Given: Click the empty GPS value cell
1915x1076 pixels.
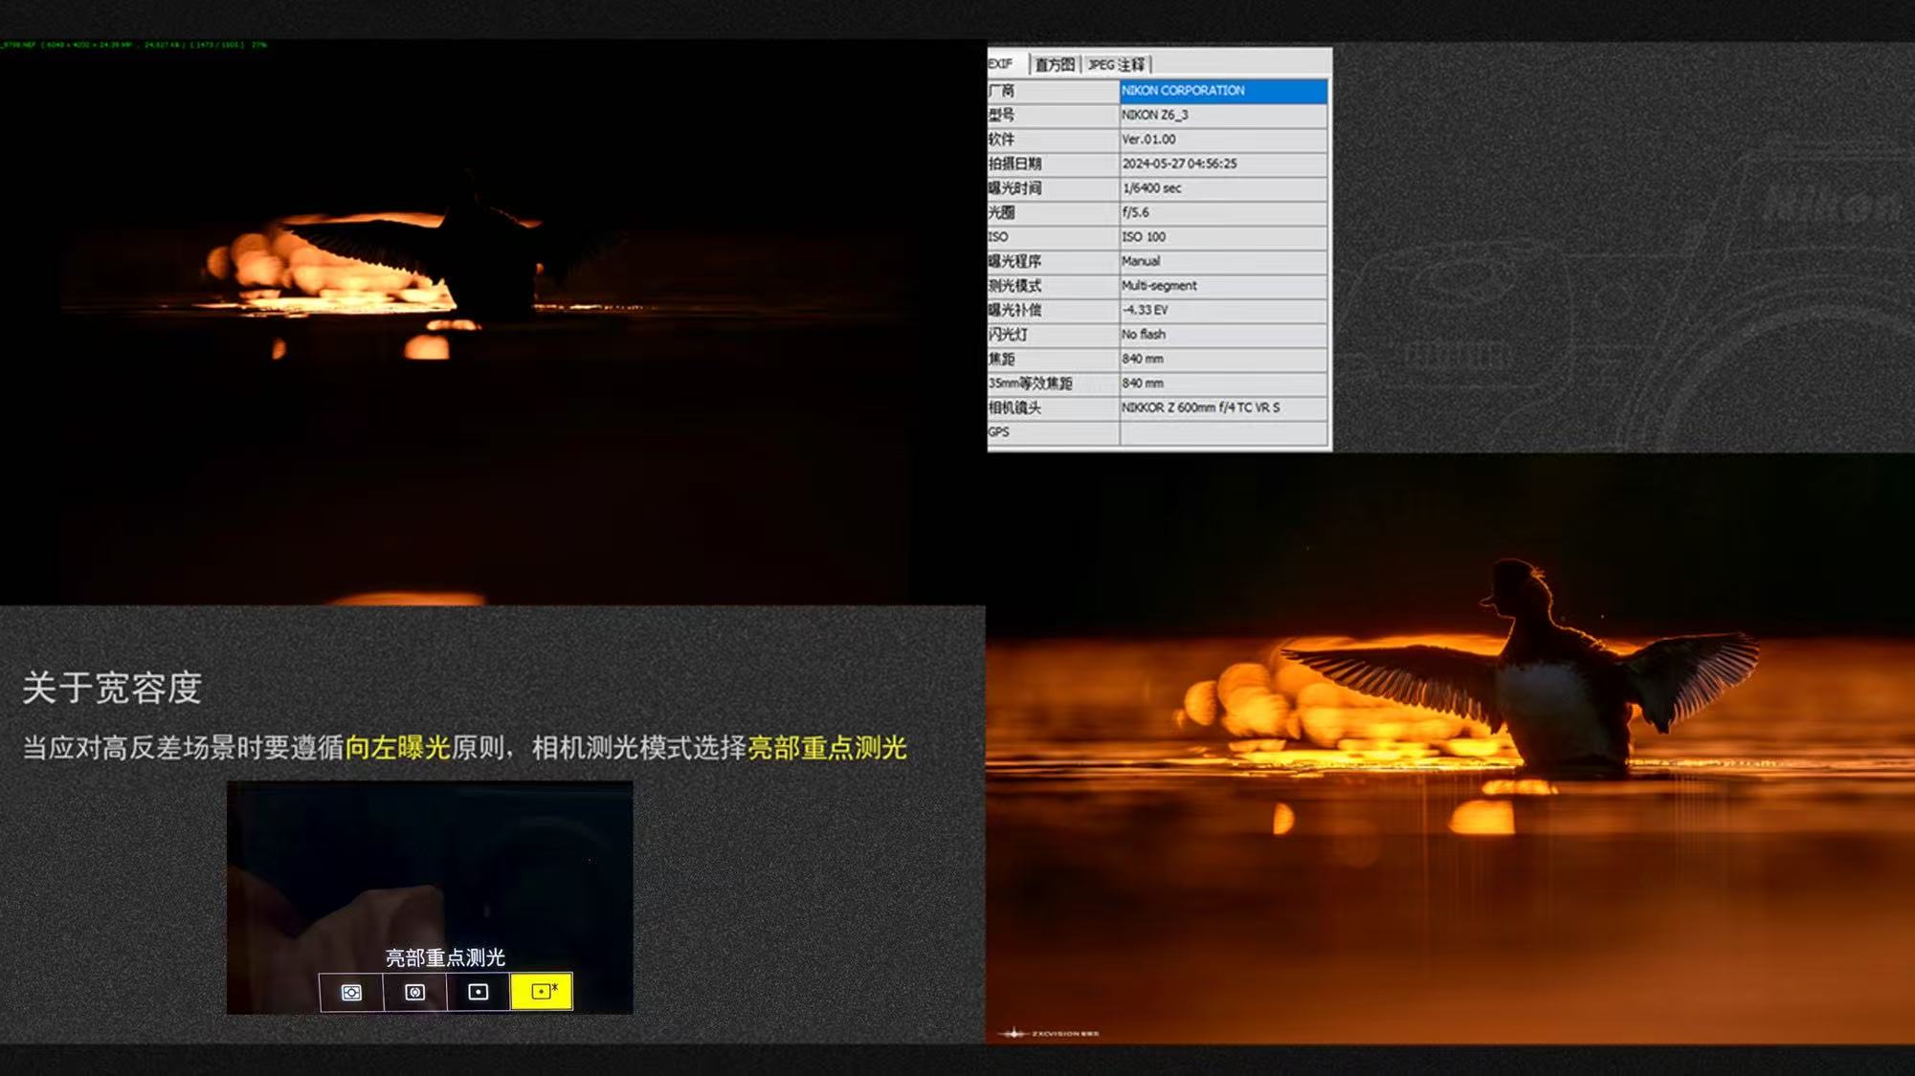Looking at the screenshot, I should point(1223,432).
